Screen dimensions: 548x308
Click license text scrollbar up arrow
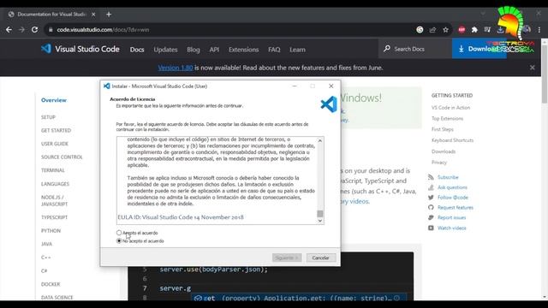[x=319, y=140]
